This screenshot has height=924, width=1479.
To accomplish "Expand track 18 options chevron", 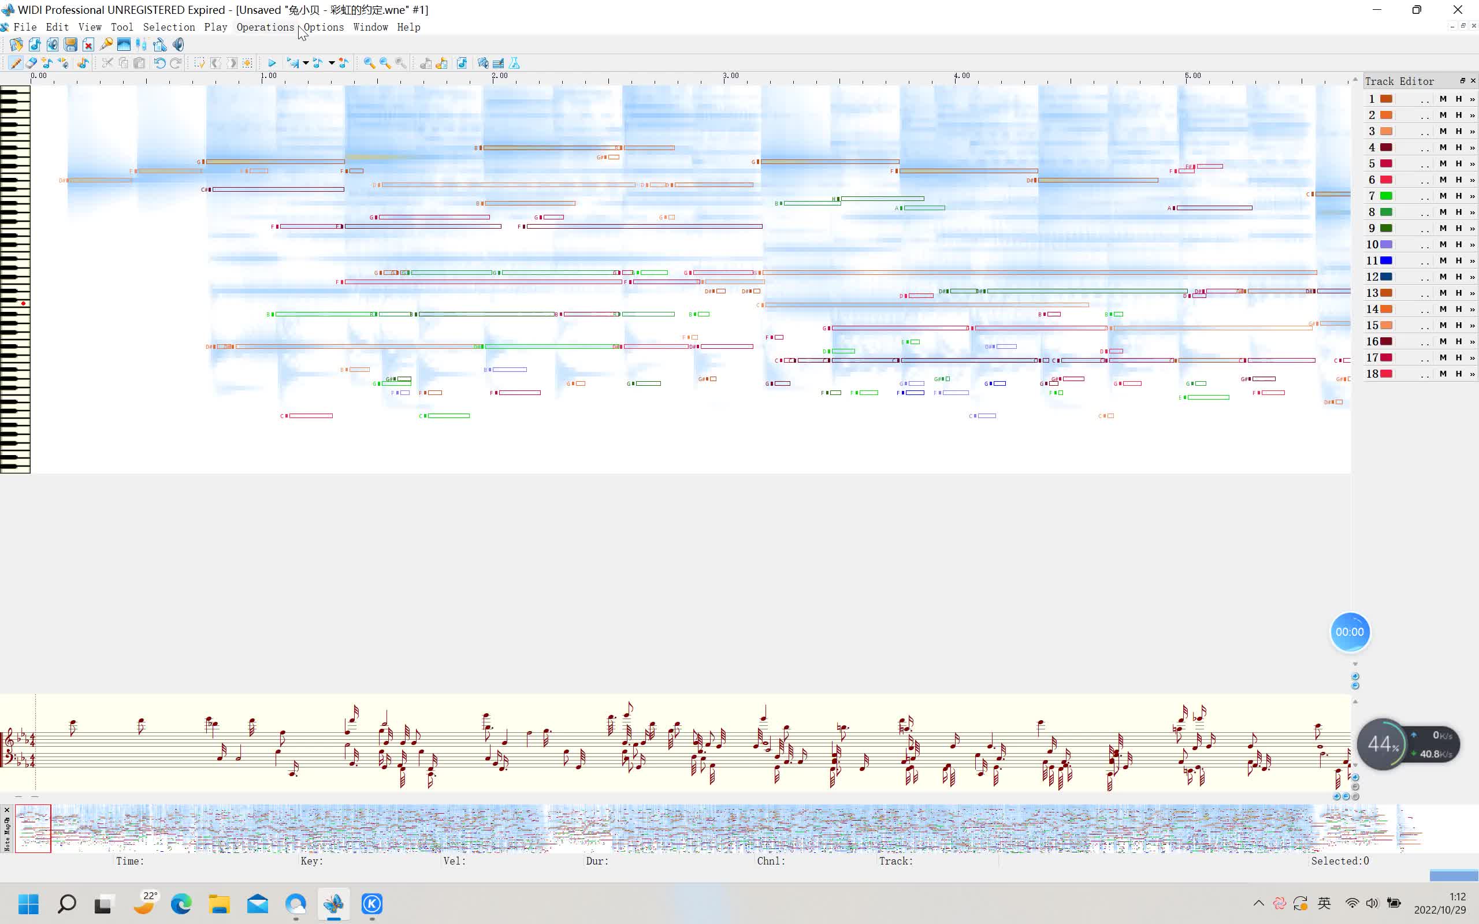I will (x=1472, y=374).
